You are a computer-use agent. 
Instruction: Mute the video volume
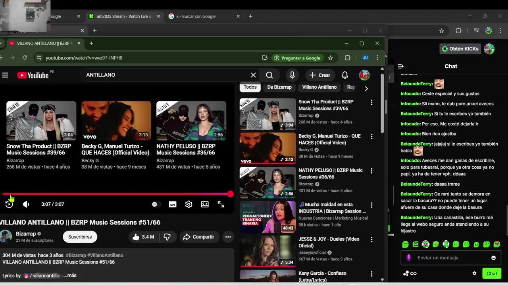(26, 204)
